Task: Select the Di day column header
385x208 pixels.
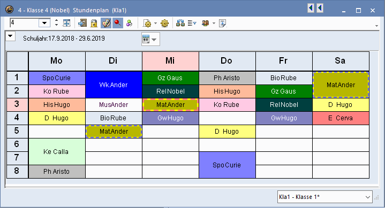Action: (x=114, y=61)
